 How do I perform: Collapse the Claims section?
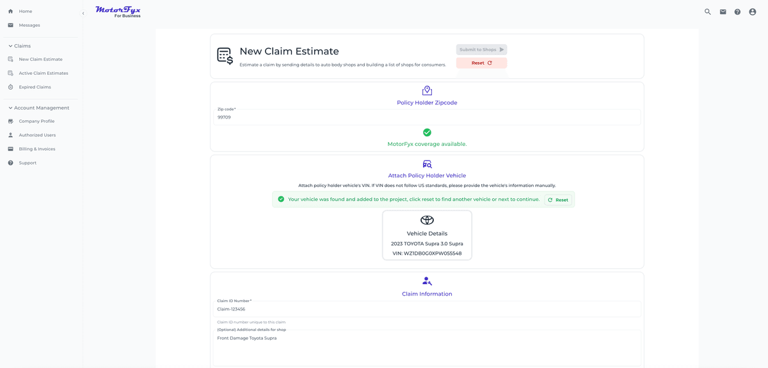click(11, 46)
